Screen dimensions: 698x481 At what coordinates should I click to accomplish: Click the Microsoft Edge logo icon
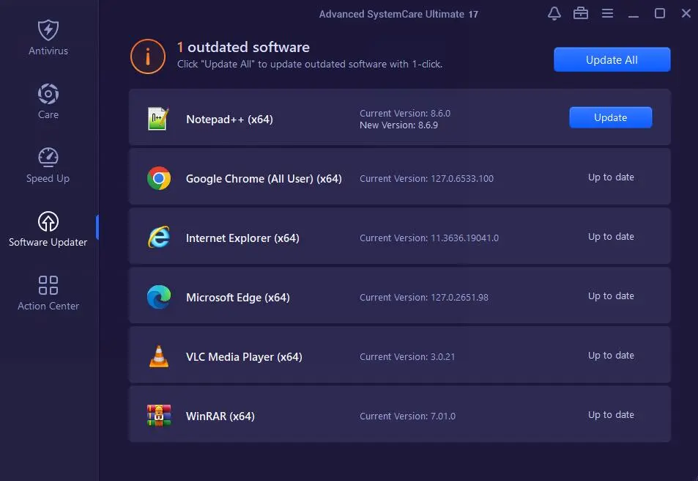click(158, 297)
